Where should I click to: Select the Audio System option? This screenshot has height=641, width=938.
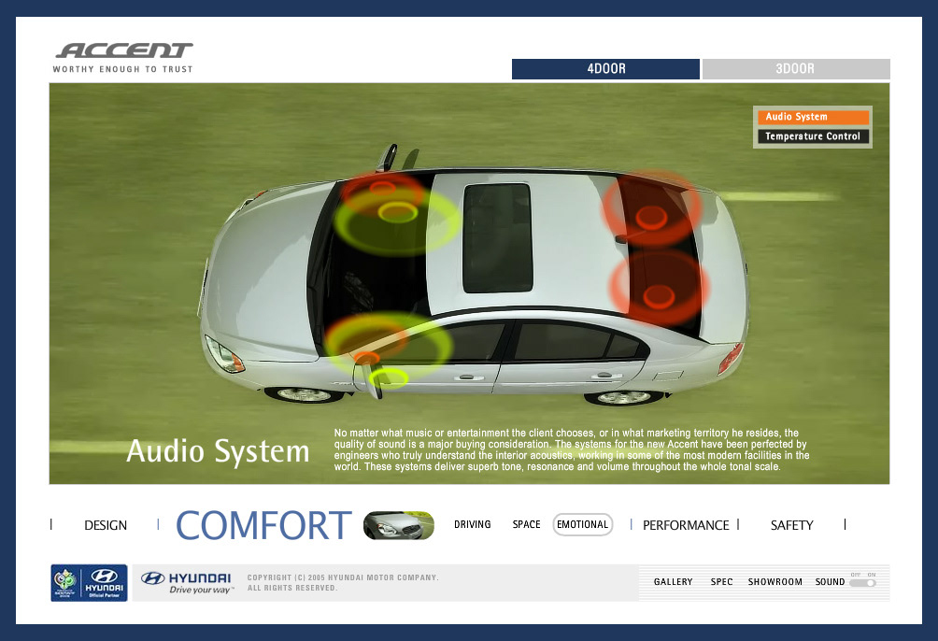[x=813, y=118]
